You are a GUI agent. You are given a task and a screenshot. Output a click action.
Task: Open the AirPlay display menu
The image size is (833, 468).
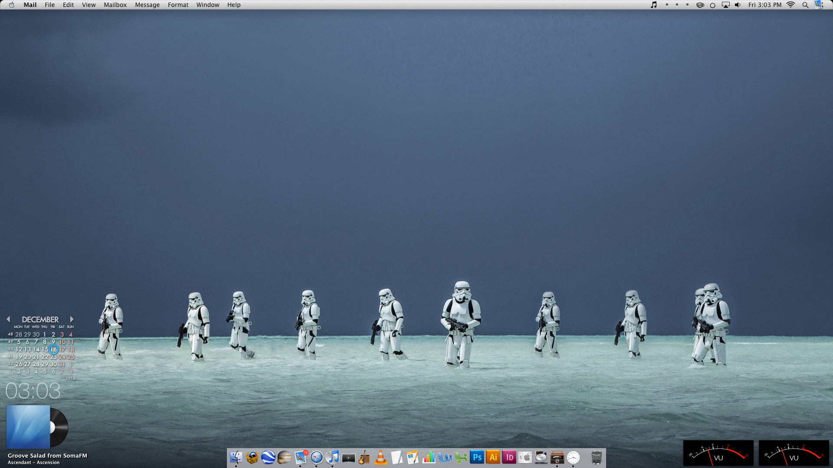coord(725,5)
